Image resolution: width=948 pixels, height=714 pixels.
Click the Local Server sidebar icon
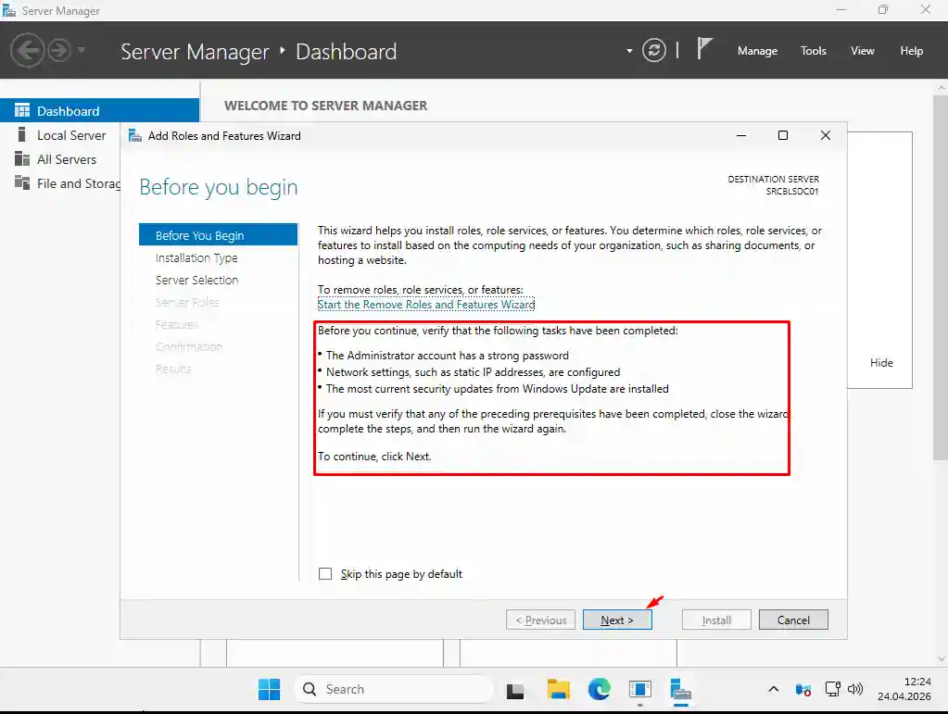pos(21,134)
